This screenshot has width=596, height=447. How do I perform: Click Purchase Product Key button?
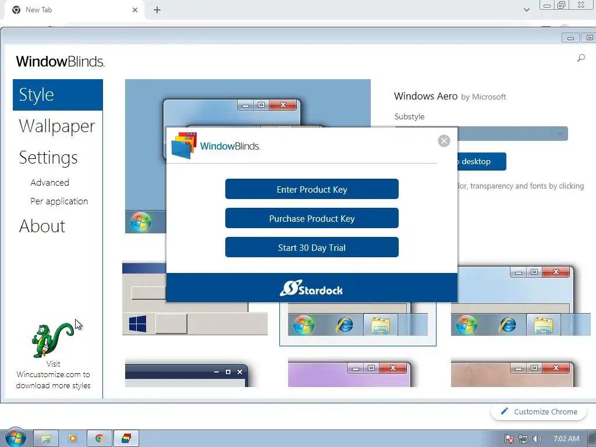coord(312,218)
